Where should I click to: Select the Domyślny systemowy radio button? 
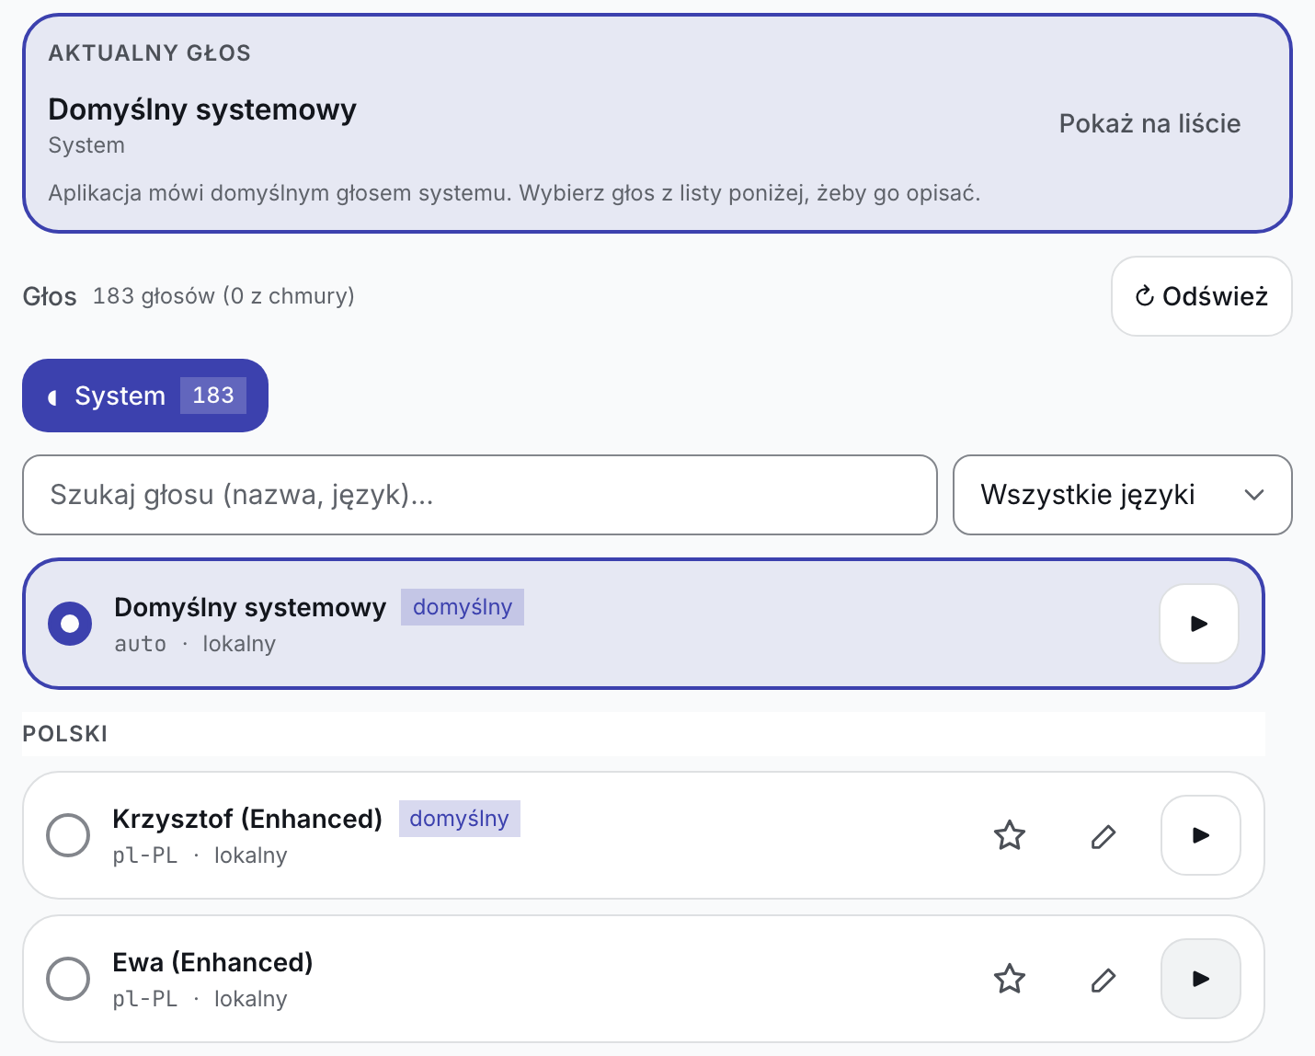click(70, 624)
